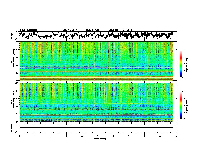Click the "-3" label on ch.2 color scale

coord(184,92)
